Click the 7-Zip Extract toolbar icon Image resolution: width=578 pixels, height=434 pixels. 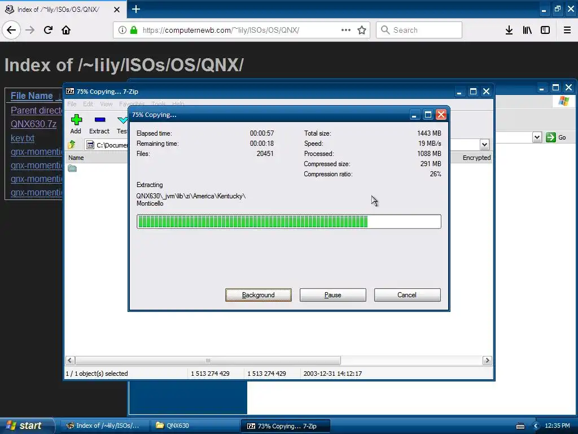click(99, 124)
